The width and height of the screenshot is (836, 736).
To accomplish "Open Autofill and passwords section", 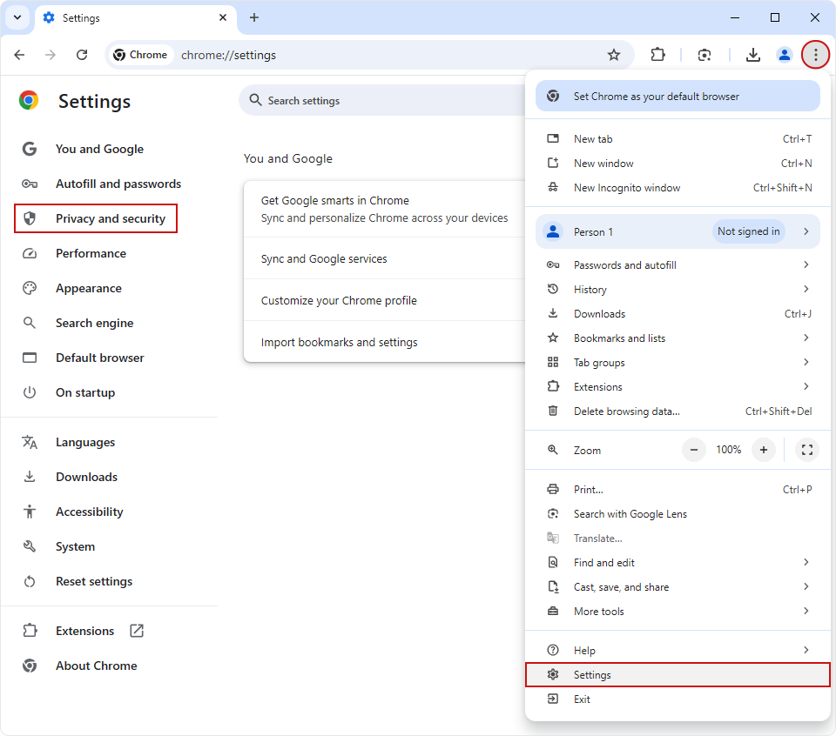I will click(118, 184).
